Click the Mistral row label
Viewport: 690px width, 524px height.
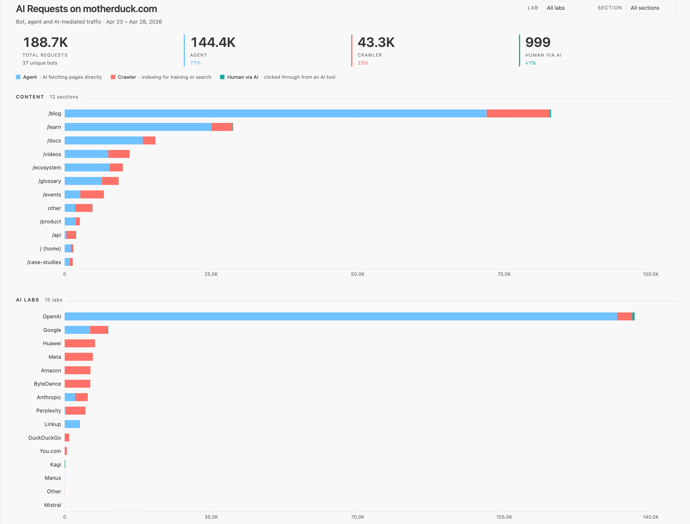[x=53, y=505]
